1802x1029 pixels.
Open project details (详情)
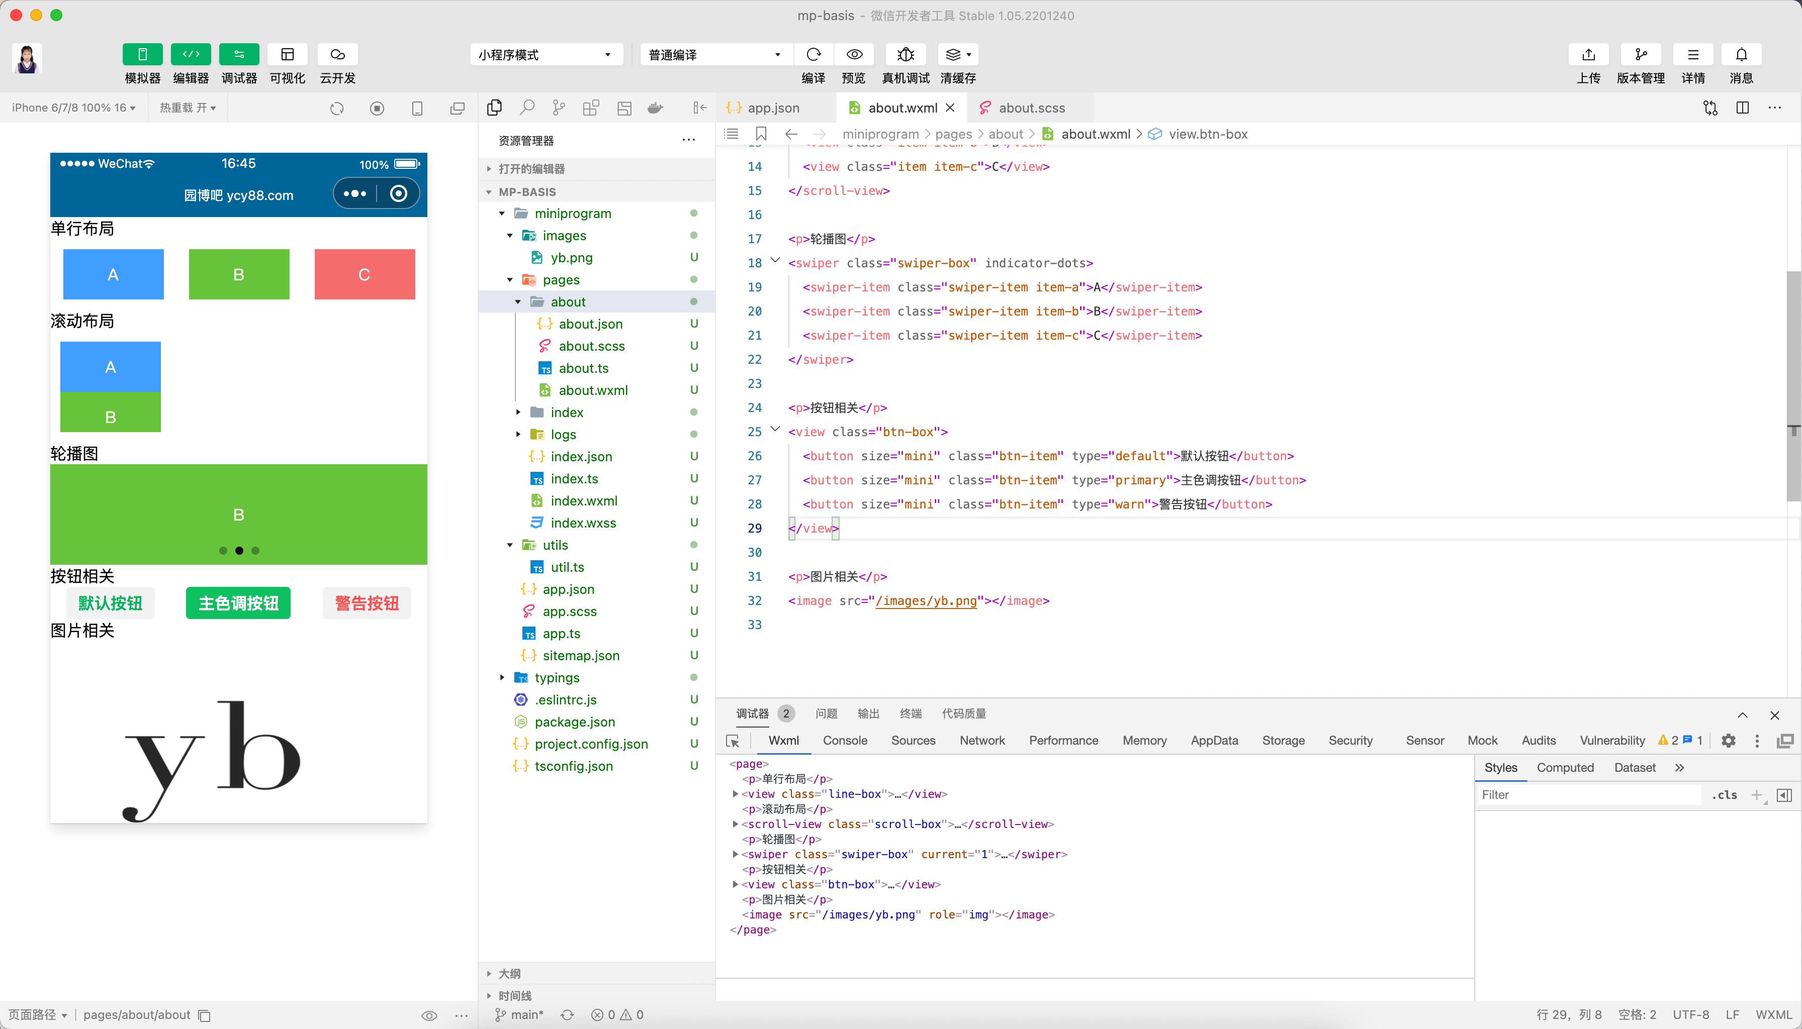(x=1693, y=54)
